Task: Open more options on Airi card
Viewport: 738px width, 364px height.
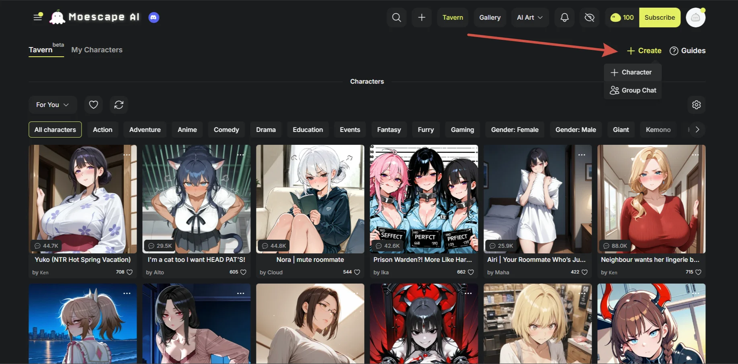Action: (x=582, y=155)
